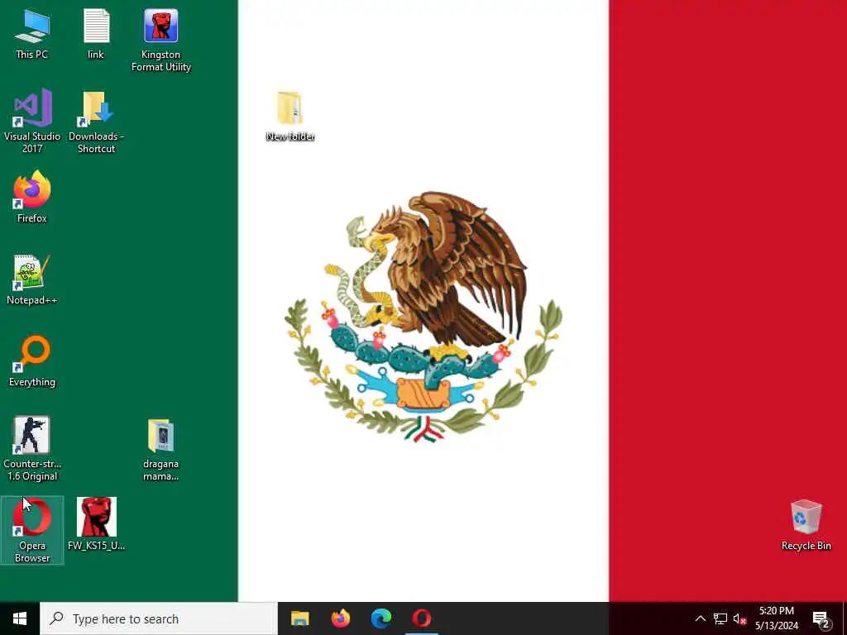Launch Microsoft Edge from the taskbar
This screenshot has height=635, width=847.
point(381,618)
